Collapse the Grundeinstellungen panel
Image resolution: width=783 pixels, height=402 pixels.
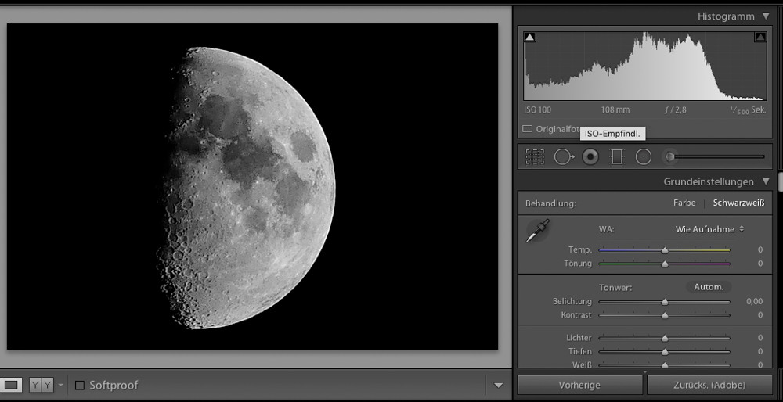(765, 181)
